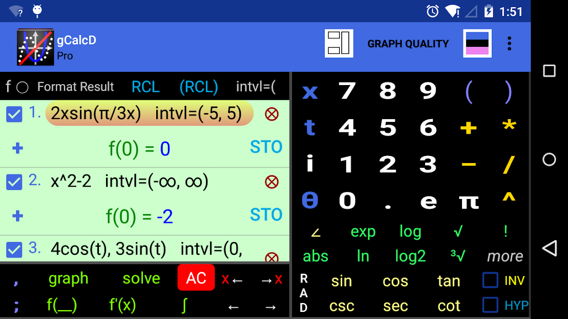This screenshot has width=568, height=319.
Task: Open GRAPH QUALITY menu option
Action: tap(408, 44)
